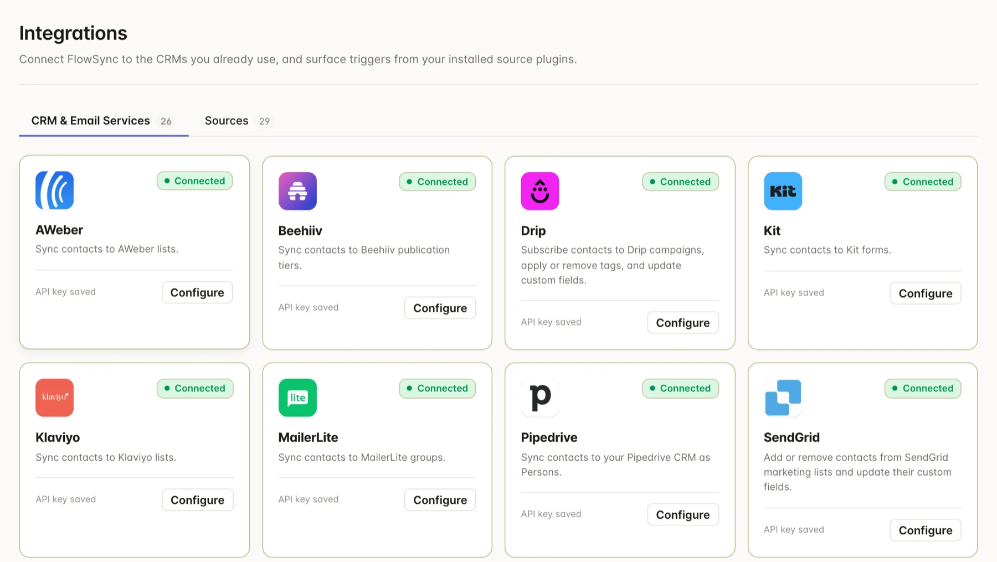Click Klaviyo's Connected status badge
The image size is (997, 562).
(x=195, y=388)
